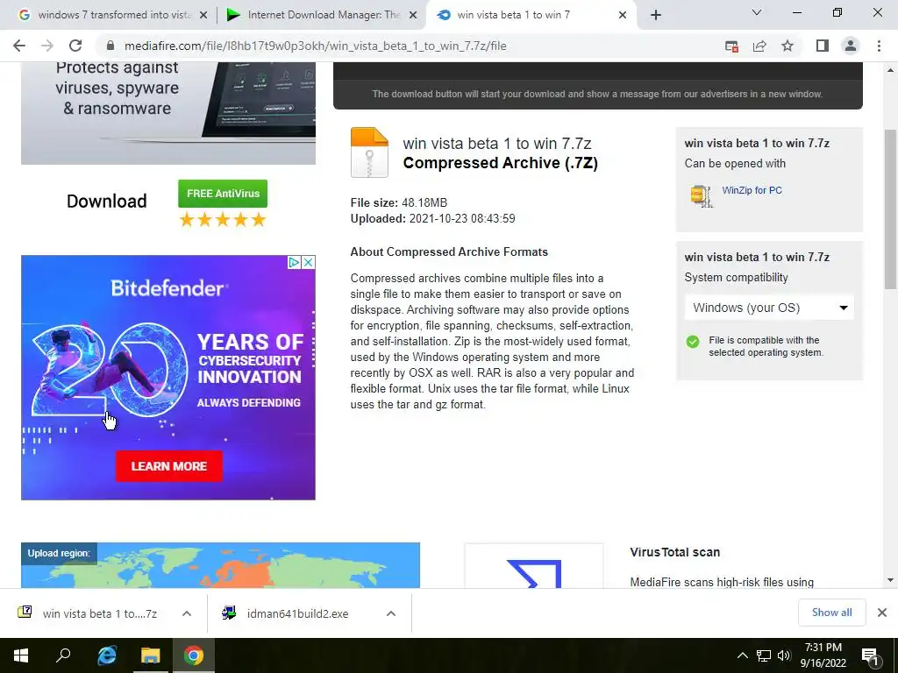
Task: Expand options for win vista beta 7z download
Action: (187, 613)
